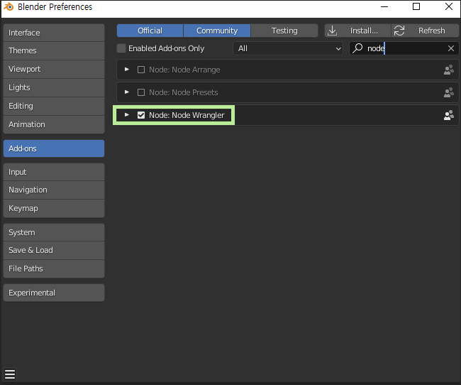Click community icon on Node Arrange row
Viewport: 461px width, 385px height.
[x=449, y=70]
